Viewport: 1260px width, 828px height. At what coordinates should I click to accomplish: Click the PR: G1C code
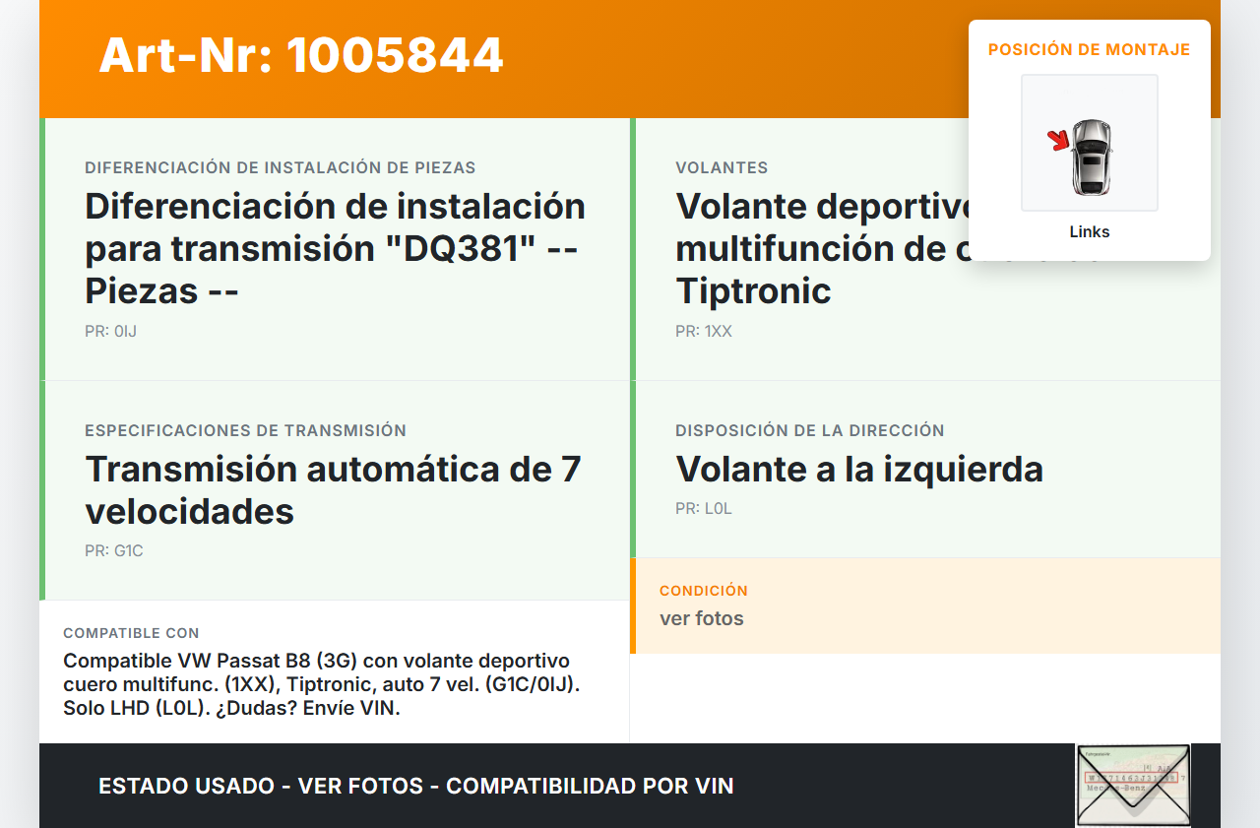(x=113, y=551)
